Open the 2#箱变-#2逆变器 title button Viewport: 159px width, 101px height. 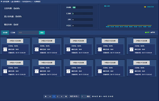pyautogui.click(x=15, y=41)
